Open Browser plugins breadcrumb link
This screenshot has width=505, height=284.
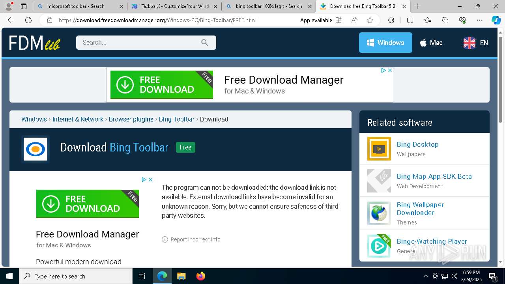click(x=131, y=119)
